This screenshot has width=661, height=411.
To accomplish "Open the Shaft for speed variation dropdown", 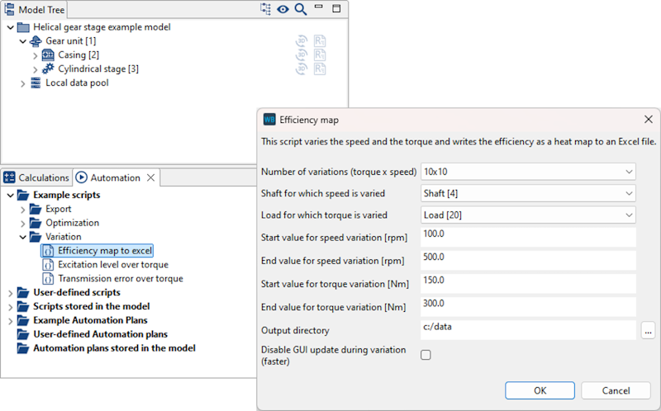I will [x=528, y=194].
